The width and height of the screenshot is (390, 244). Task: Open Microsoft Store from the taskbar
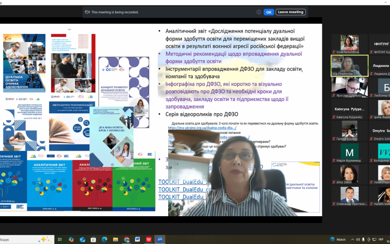click(x=93, y=240)
